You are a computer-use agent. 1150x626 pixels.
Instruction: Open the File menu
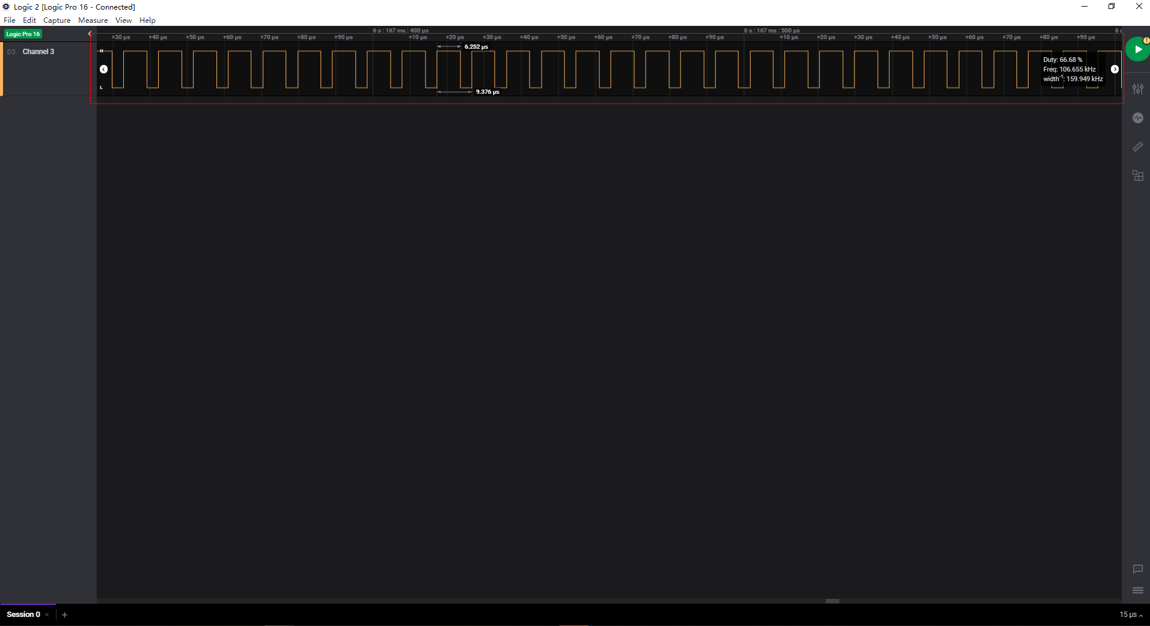pyautogui.click(x=10, y=20)
